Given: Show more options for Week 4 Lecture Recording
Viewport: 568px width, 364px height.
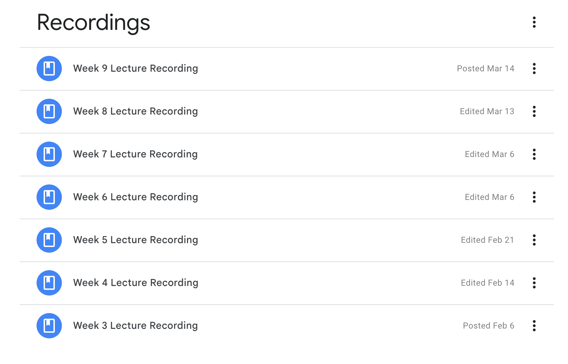Looking at the screenshot, I should (534, 283).
